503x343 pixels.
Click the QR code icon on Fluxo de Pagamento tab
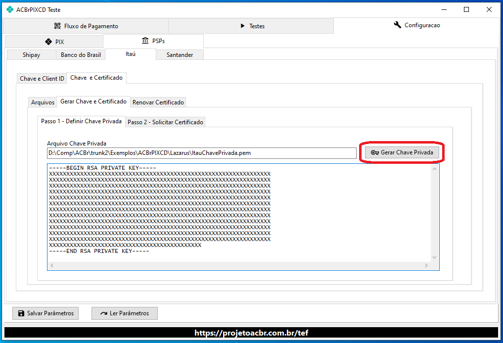coord(57,26)
